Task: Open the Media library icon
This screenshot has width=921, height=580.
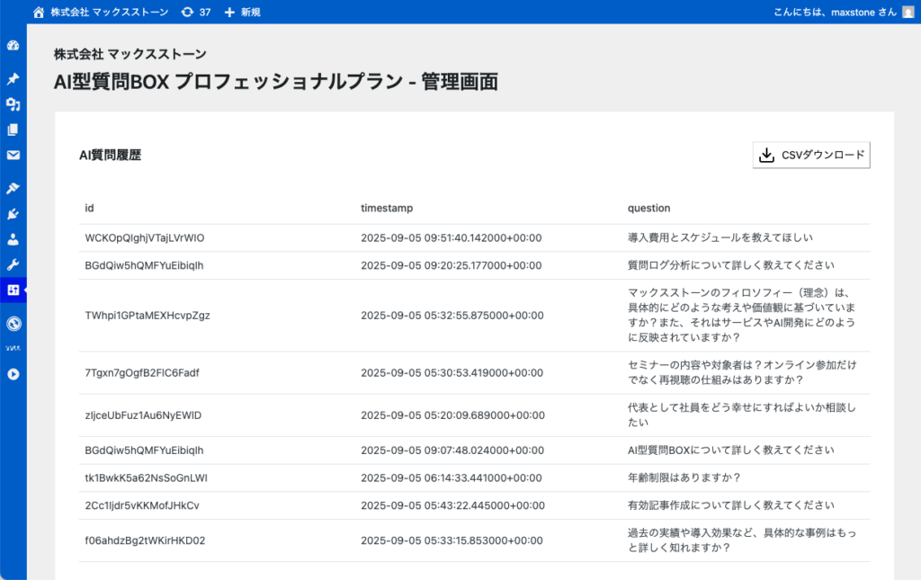Action: coord(13,104)
